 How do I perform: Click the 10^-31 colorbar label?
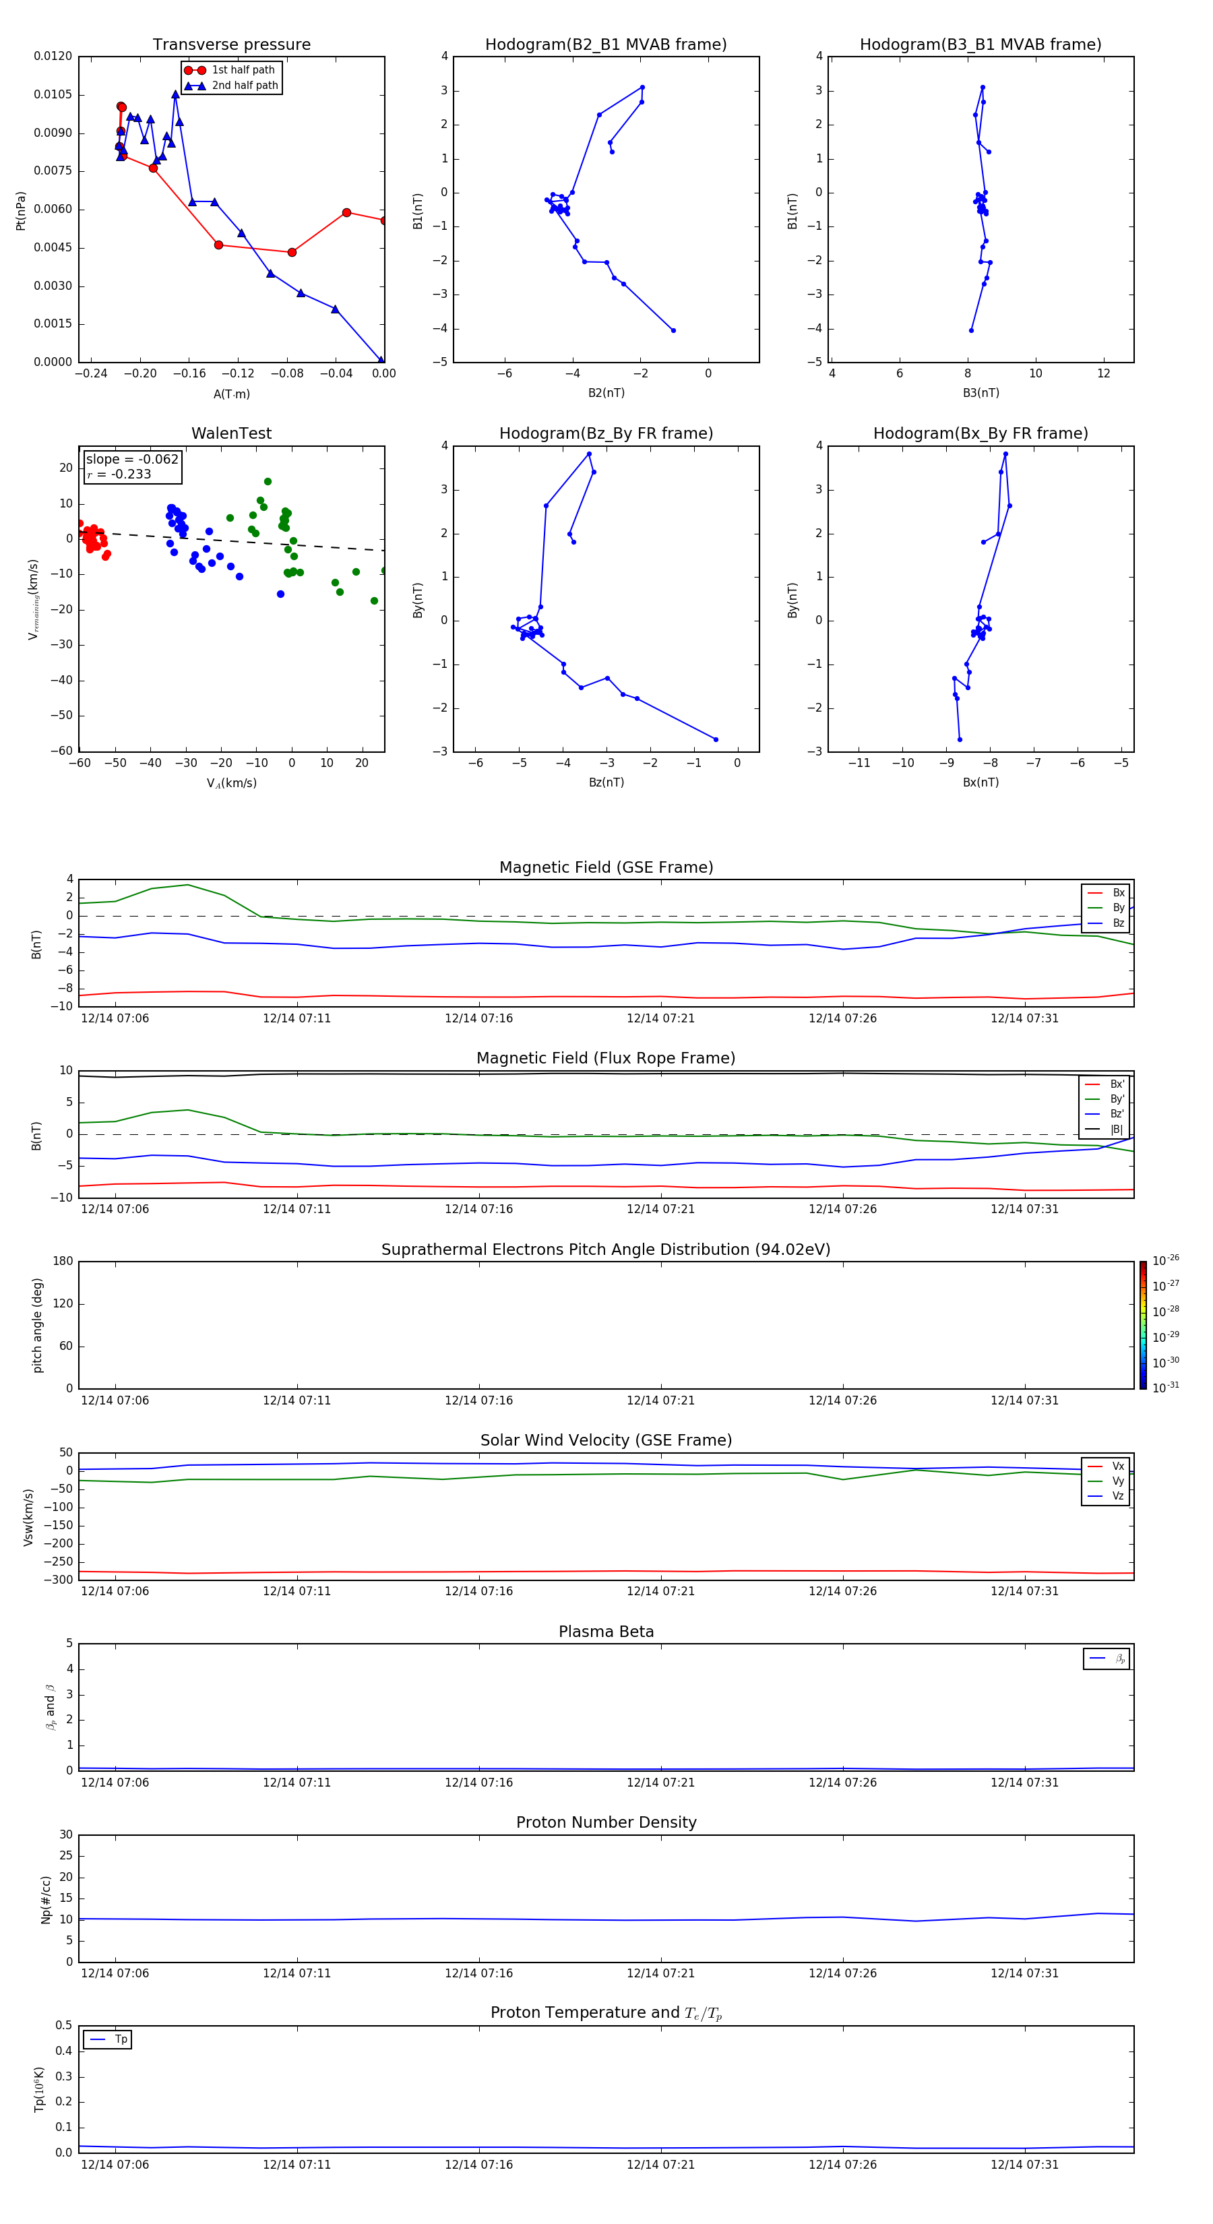point(1166,1388)
